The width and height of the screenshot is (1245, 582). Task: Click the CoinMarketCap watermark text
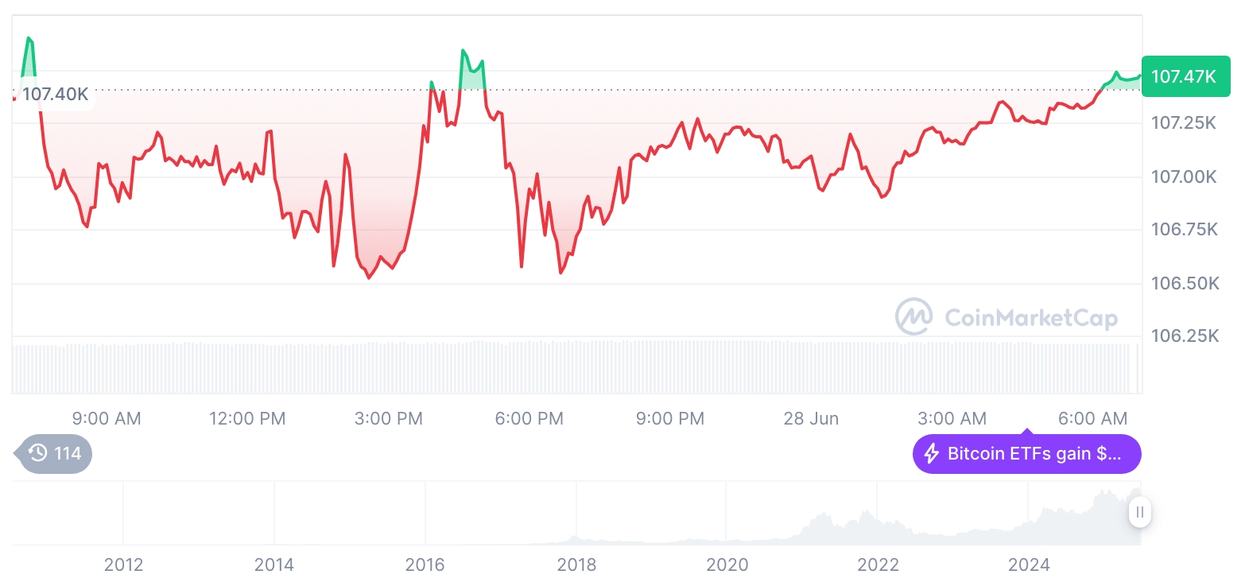click(1031, 318)
